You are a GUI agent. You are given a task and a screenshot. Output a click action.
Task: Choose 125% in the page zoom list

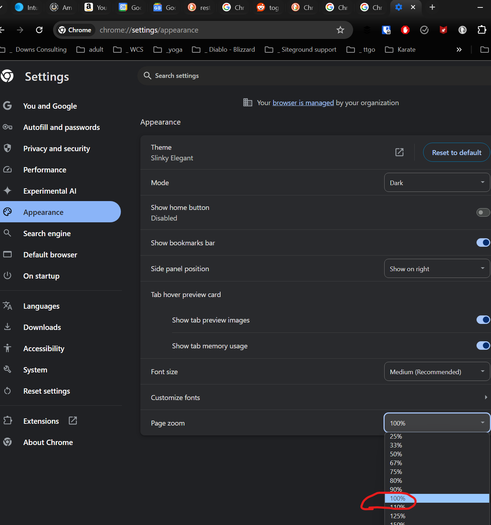pyautogui.click(x=398, y=516)
